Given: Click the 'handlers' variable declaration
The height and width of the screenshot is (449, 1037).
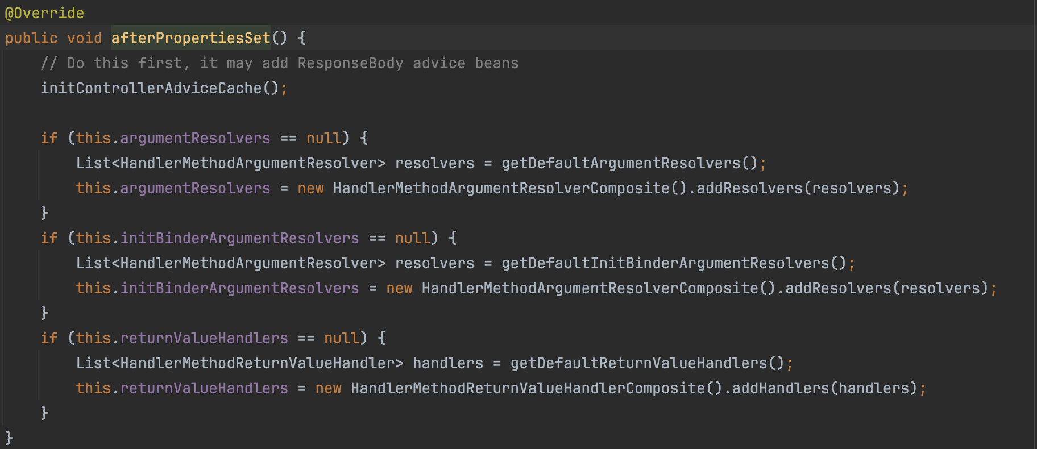Looking at the screenshot, I should tap(448, 363).
